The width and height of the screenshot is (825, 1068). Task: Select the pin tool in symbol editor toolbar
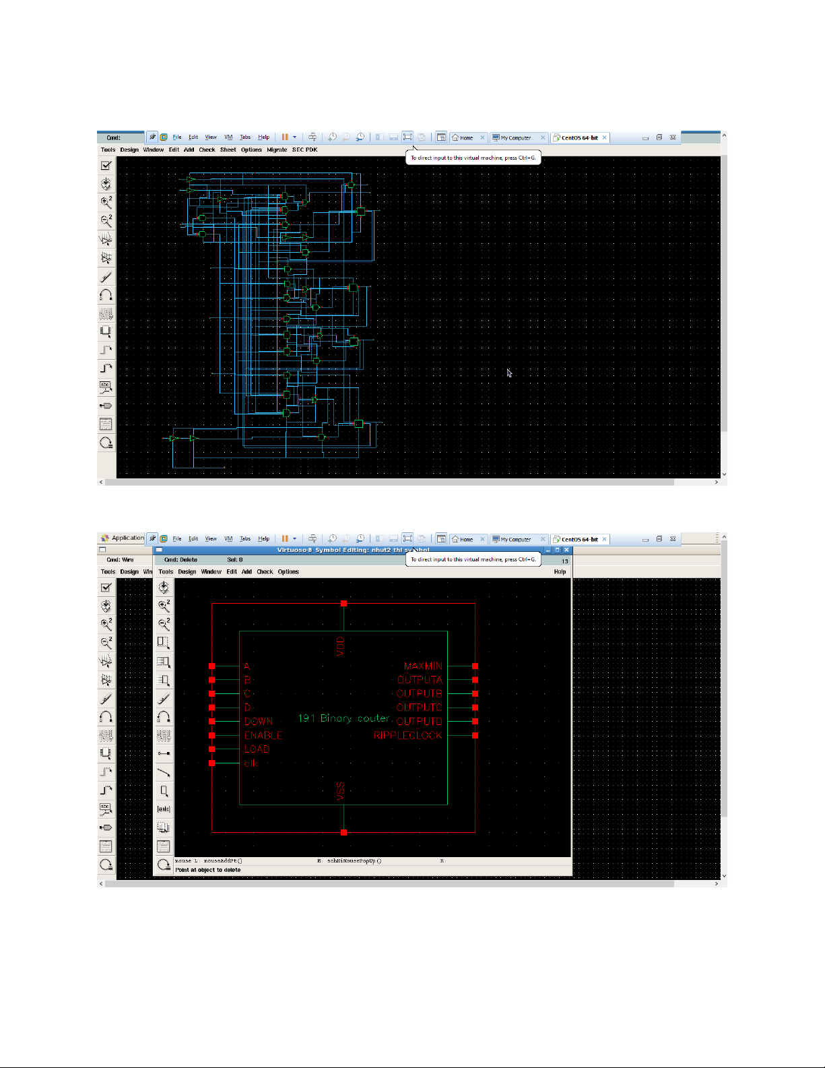coord(164,753)
